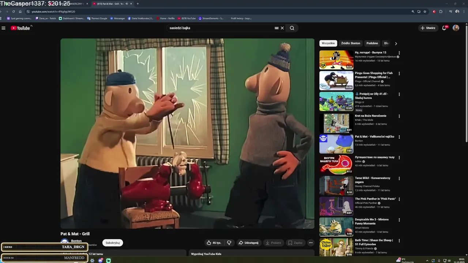468x263 pixels.
Task: Open options for Potápěj se Olly video
Action: click(399, 94)
